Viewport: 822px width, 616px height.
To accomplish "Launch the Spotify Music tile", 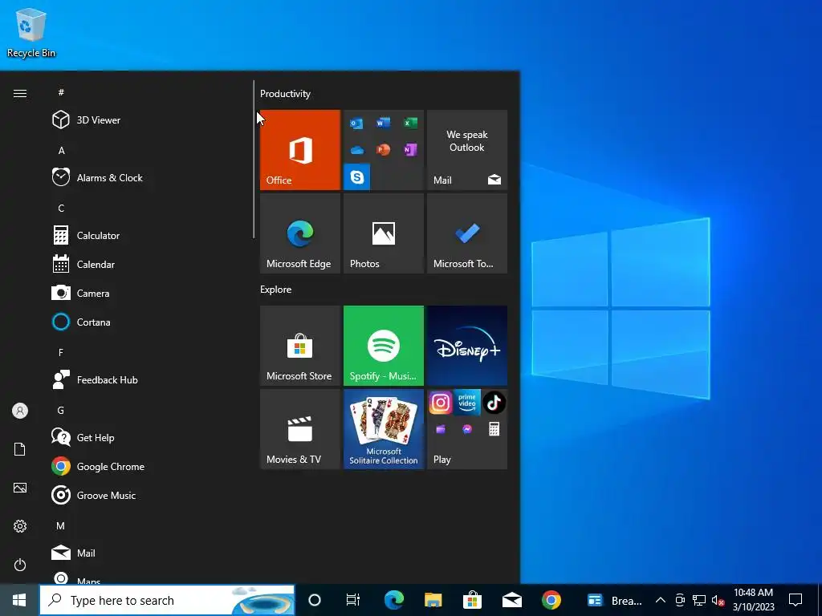I will pos(384,346).
